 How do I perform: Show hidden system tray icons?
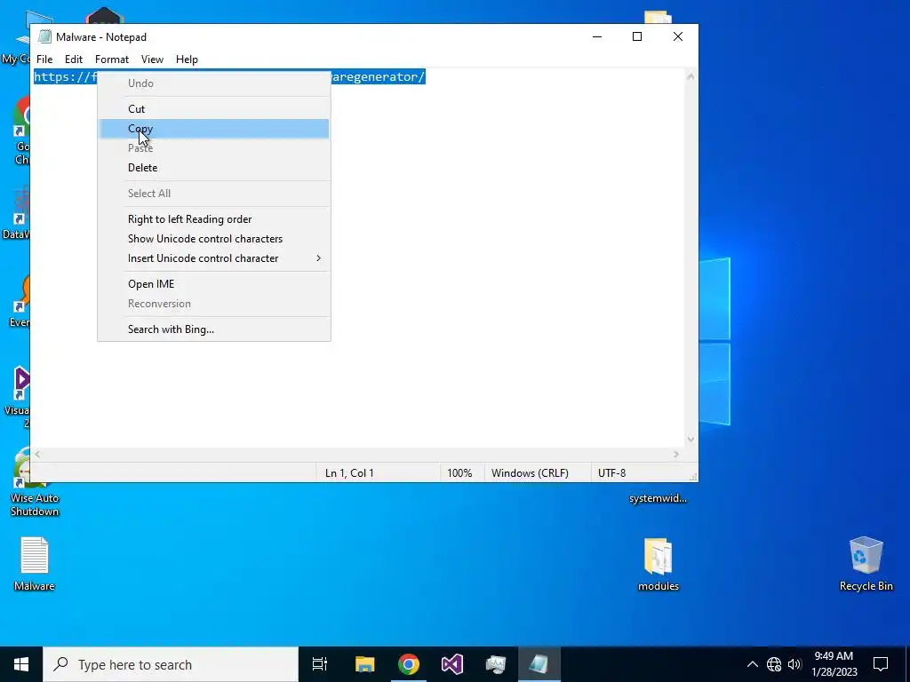(x=752, y=664)
